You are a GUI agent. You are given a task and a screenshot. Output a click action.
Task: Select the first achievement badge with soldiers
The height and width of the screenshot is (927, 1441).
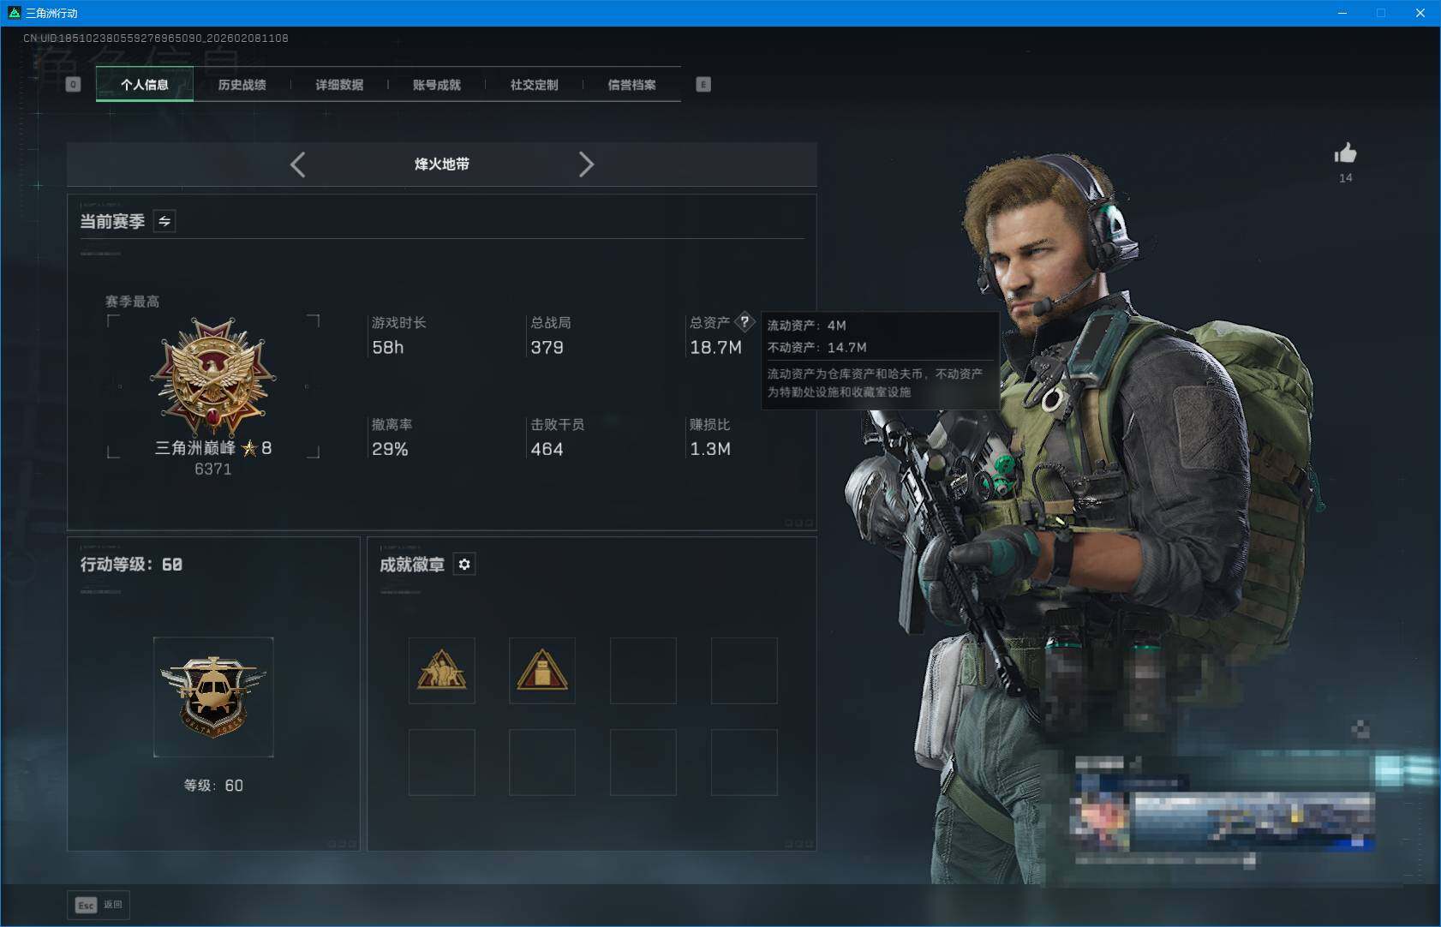coord(442,671)
